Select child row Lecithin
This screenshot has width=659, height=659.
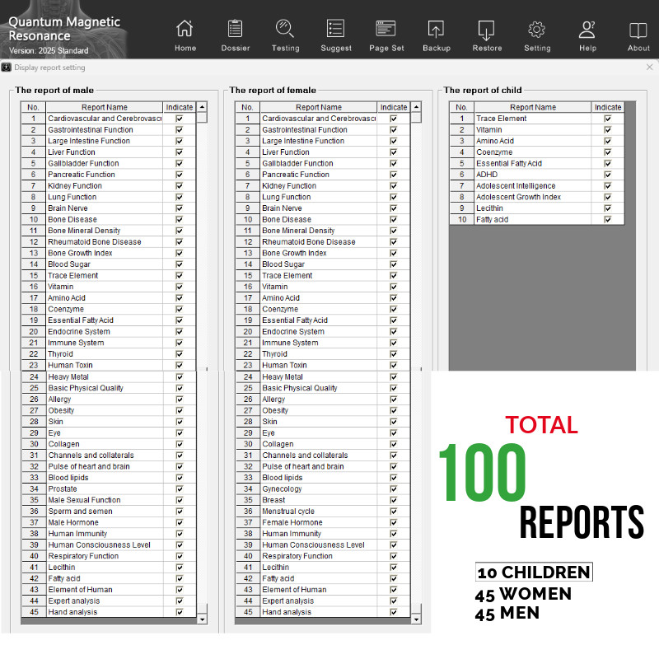point(537,208)
